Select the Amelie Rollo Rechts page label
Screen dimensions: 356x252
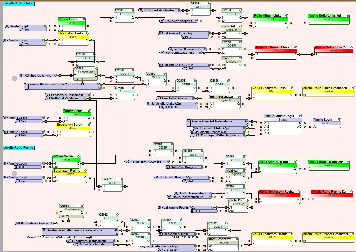19,148
